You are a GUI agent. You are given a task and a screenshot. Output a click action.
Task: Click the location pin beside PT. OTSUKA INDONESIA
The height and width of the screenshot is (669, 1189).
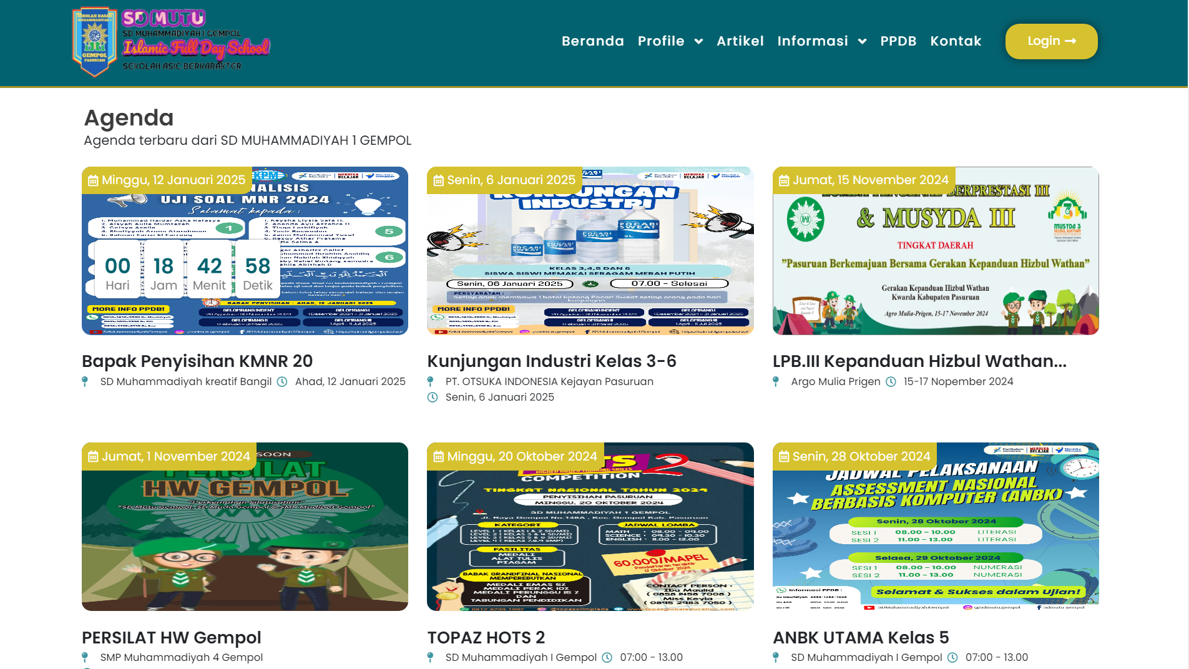[431, 381]
